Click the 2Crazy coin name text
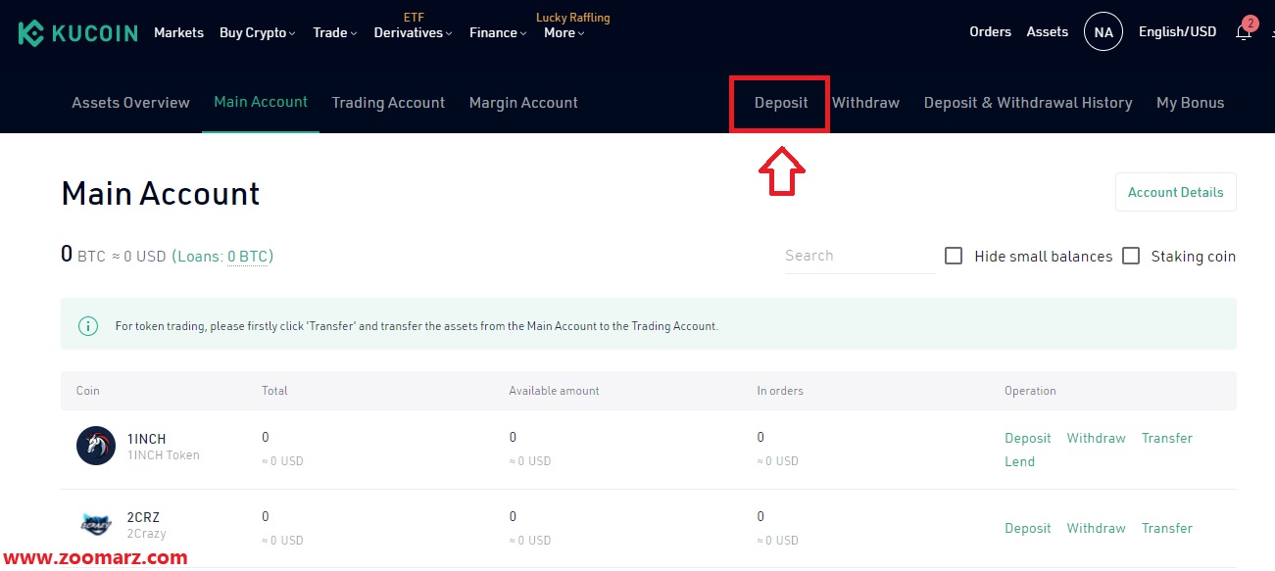The image size is (1275, 571). point(147,534)
